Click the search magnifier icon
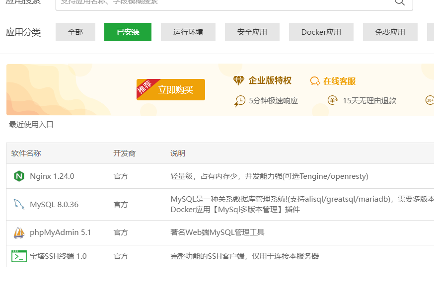 point(399,2)
